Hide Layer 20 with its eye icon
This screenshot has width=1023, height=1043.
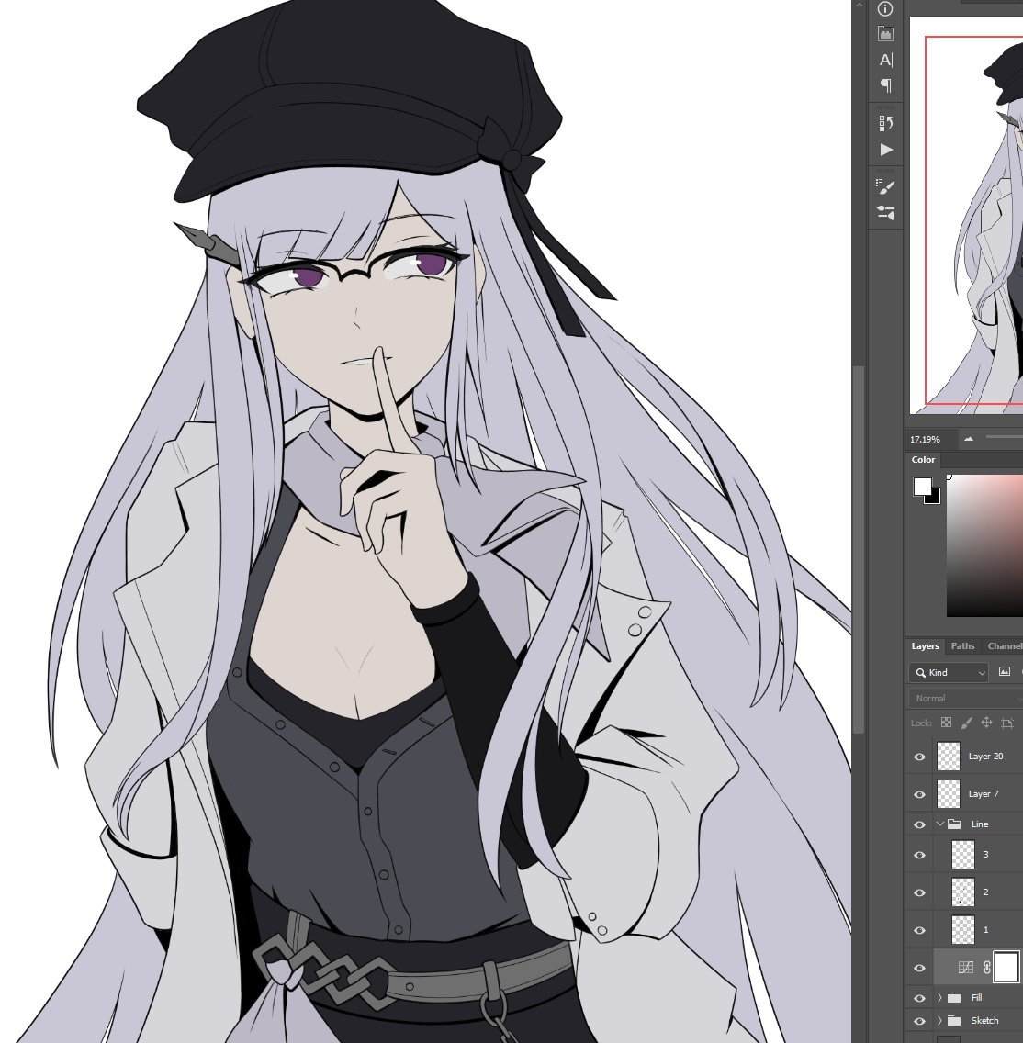920,757
